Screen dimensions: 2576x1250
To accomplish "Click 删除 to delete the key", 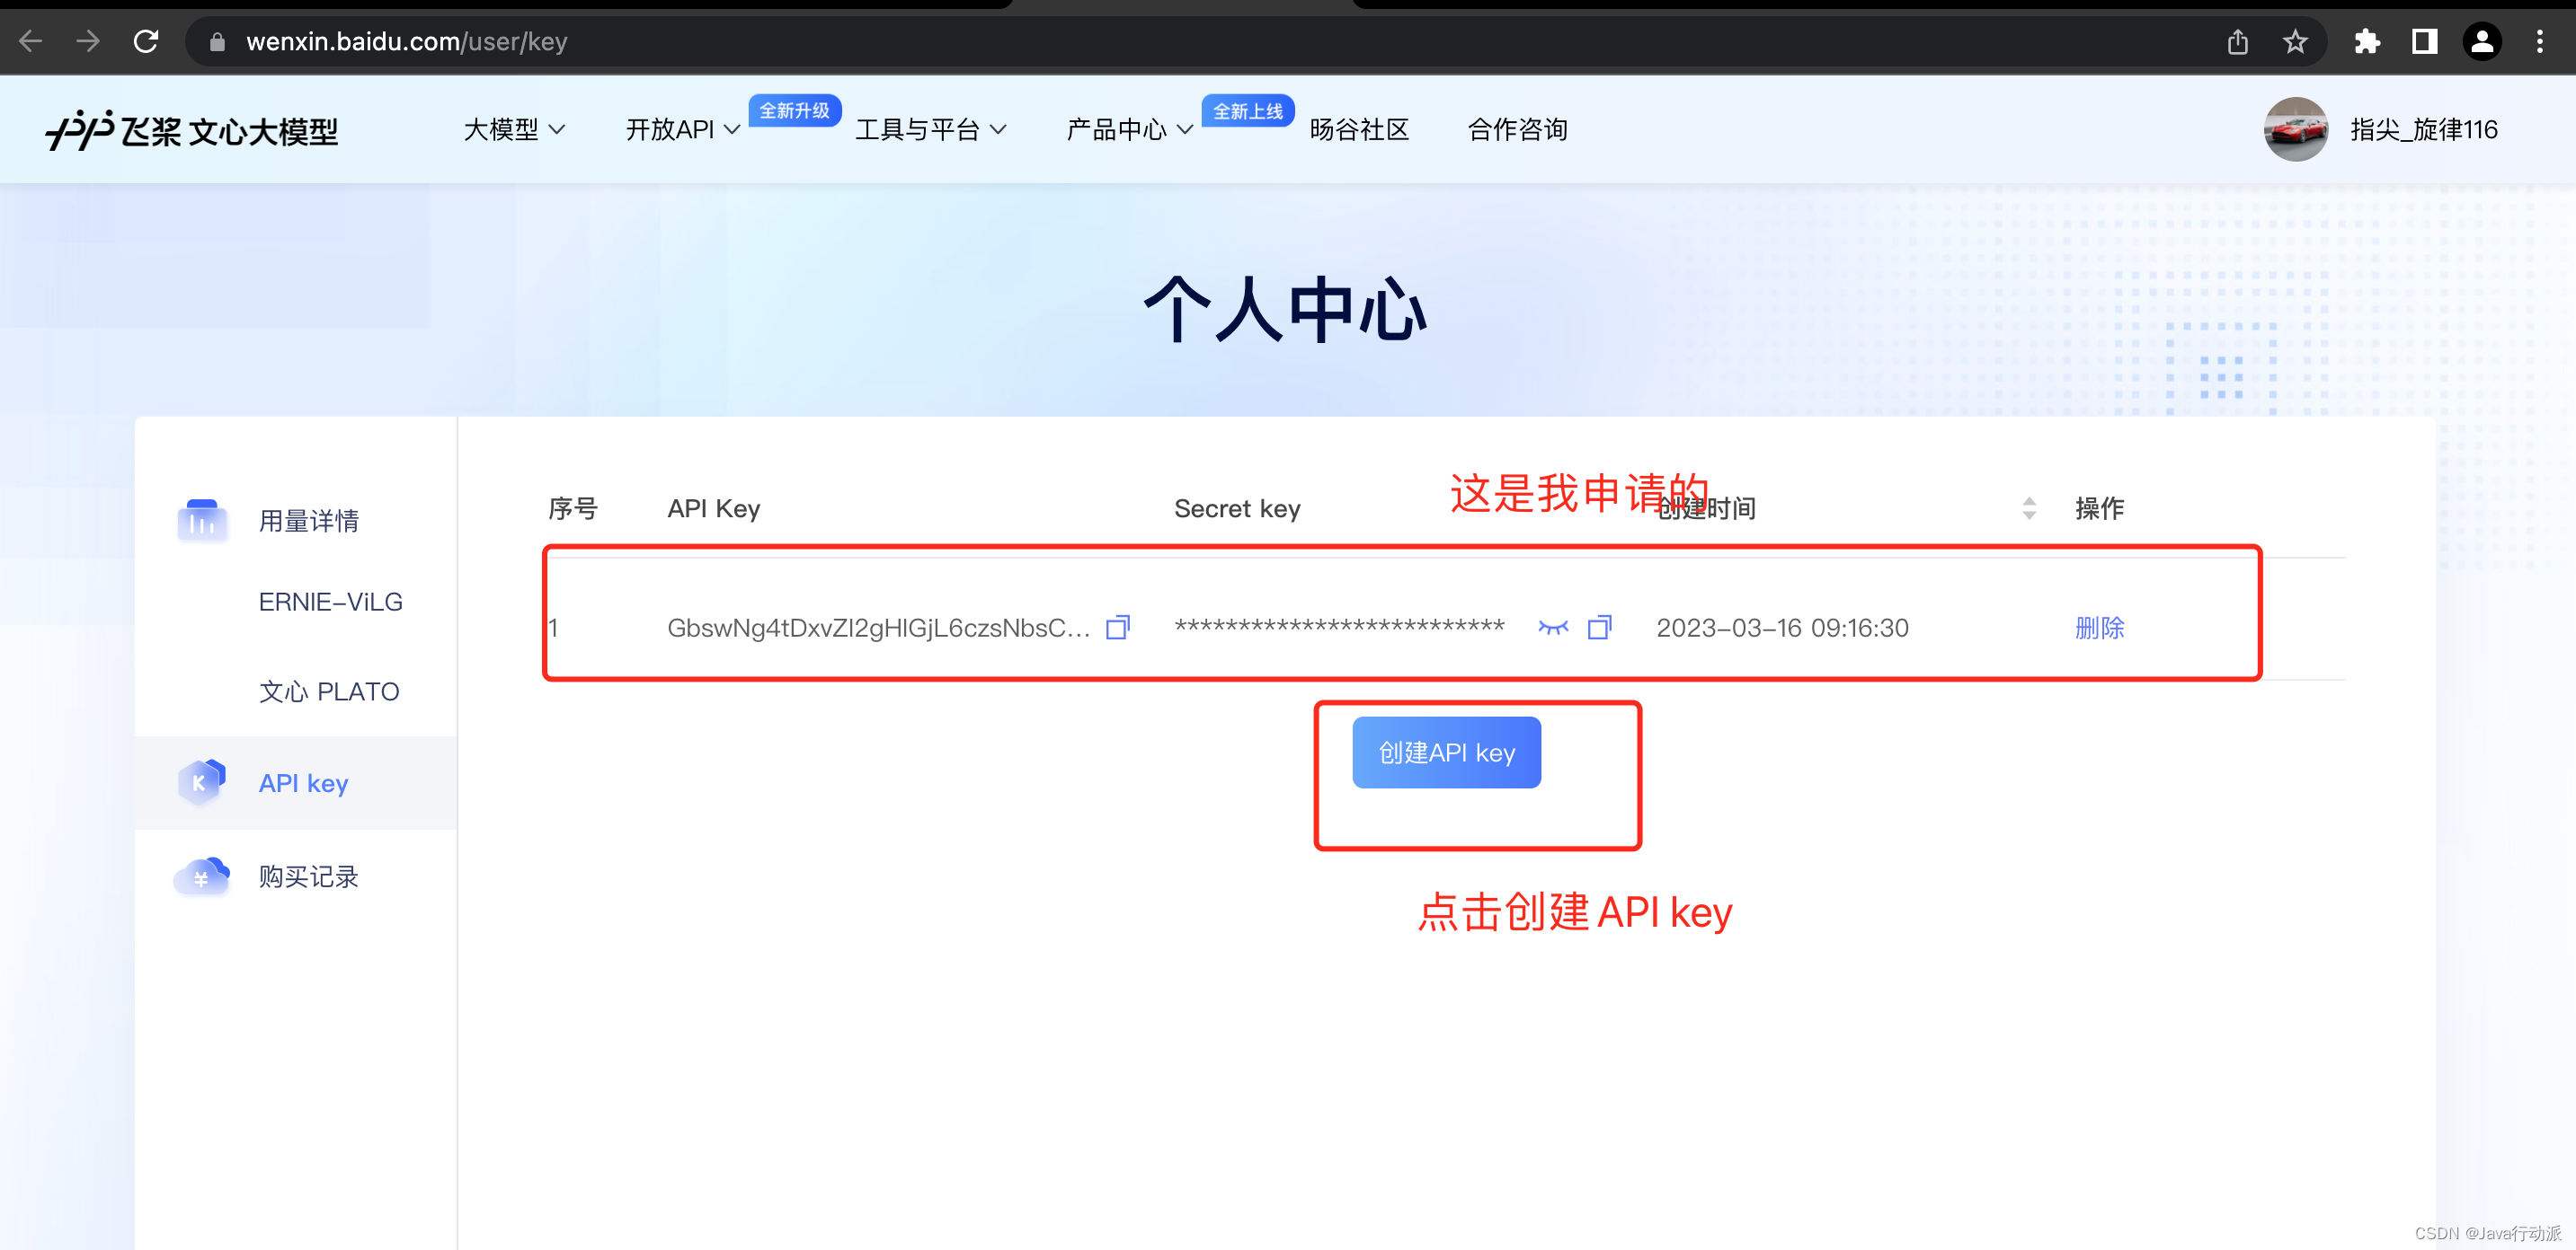I will (x=2099, y=628).
